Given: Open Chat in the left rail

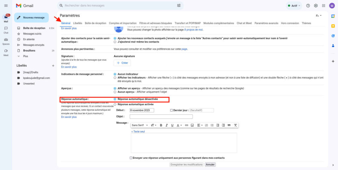Looking at the screenshot, I should pos(6,30).
